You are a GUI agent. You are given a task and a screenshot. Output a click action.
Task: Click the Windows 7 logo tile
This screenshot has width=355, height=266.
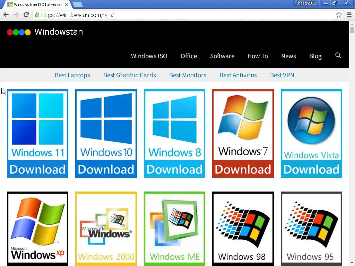coord(243,124)
